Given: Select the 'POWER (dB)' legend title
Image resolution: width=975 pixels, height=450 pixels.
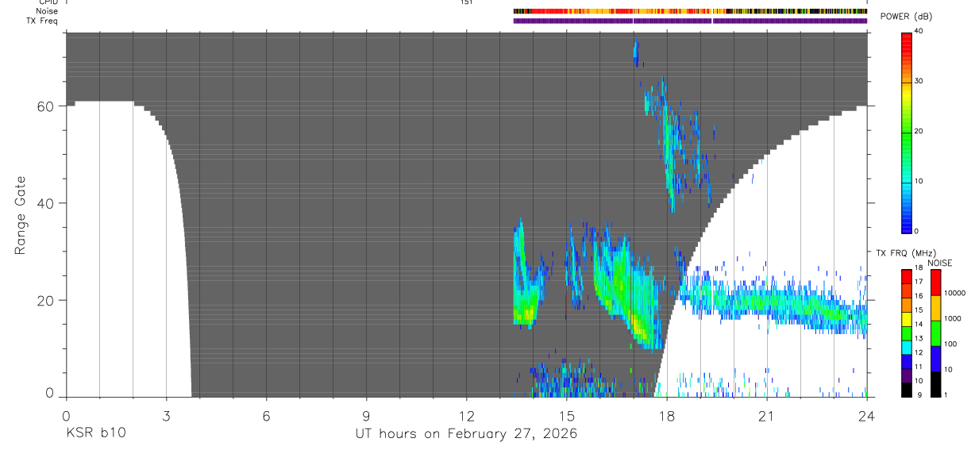Looking at the screenshot, I should 908,17.
